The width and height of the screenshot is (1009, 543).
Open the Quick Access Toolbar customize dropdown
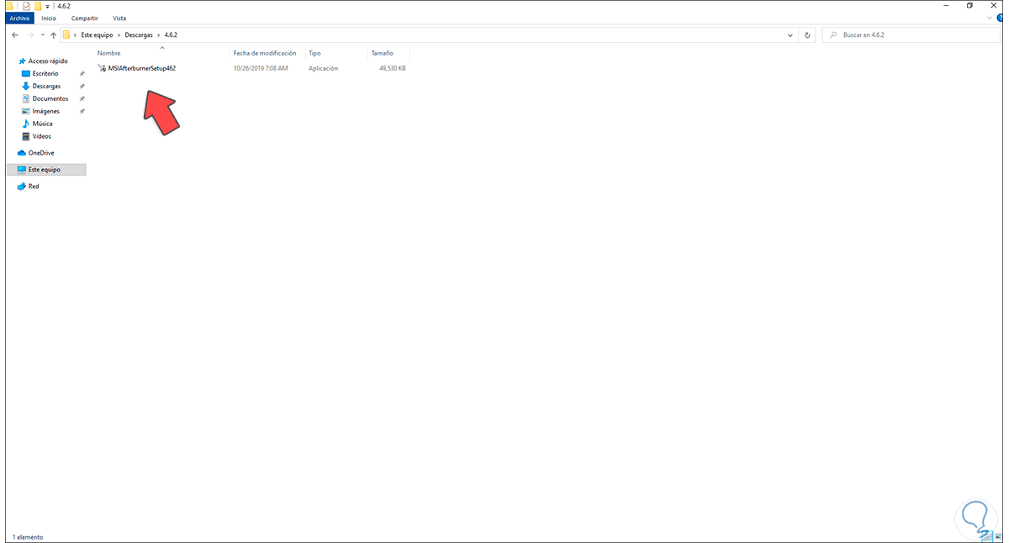pyautogui.click(x=46, y=6)
